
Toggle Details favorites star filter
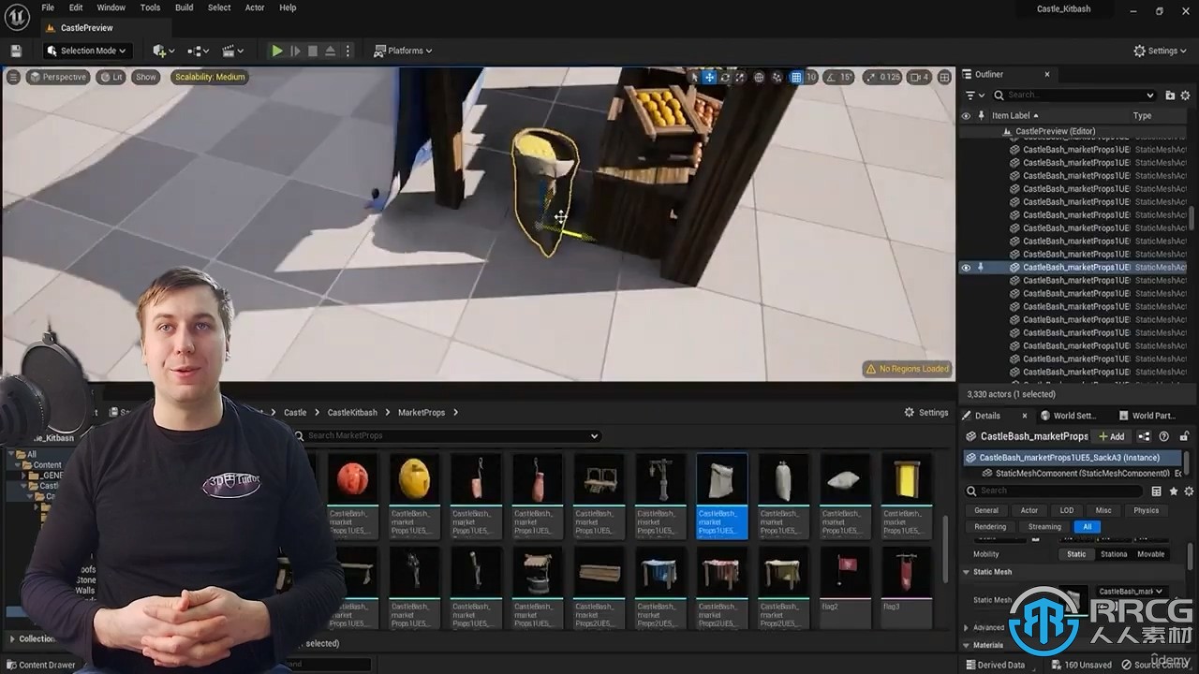click(1173, 491)
